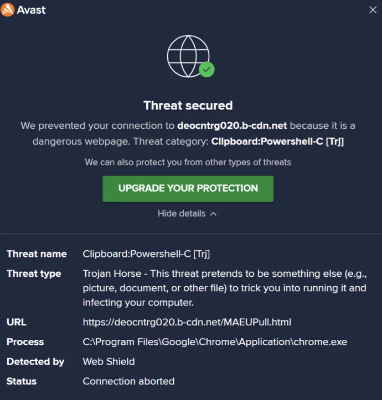Viewport: 382px width, 400px height.
Task: Click the Trojan Horse threat type description
Action: pyautogui.click(x=225, y=288)
